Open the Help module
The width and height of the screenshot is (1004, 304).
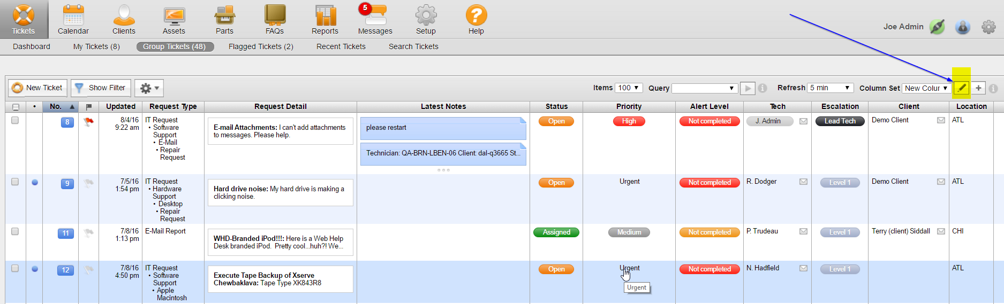tap(476, 19)
